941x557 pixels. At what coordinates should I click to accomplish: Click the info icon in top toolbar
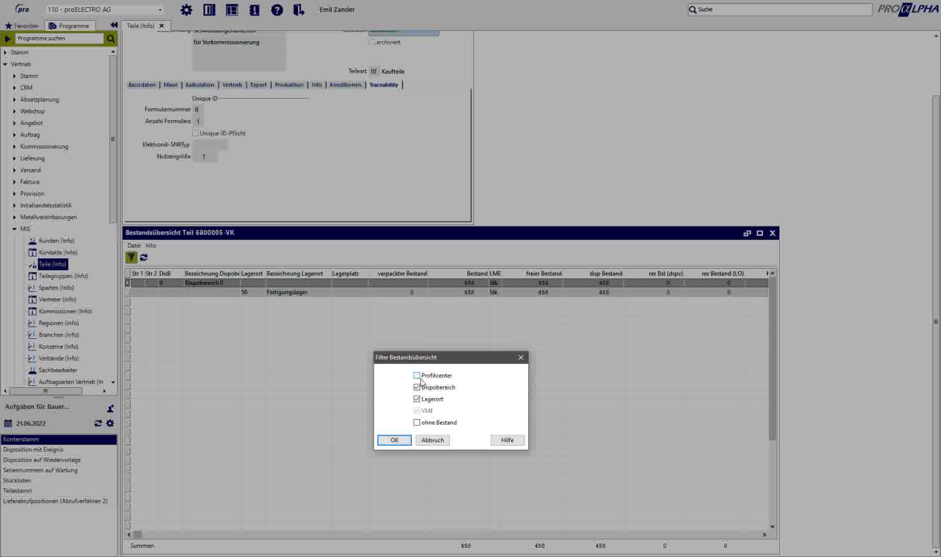[254, 10]
